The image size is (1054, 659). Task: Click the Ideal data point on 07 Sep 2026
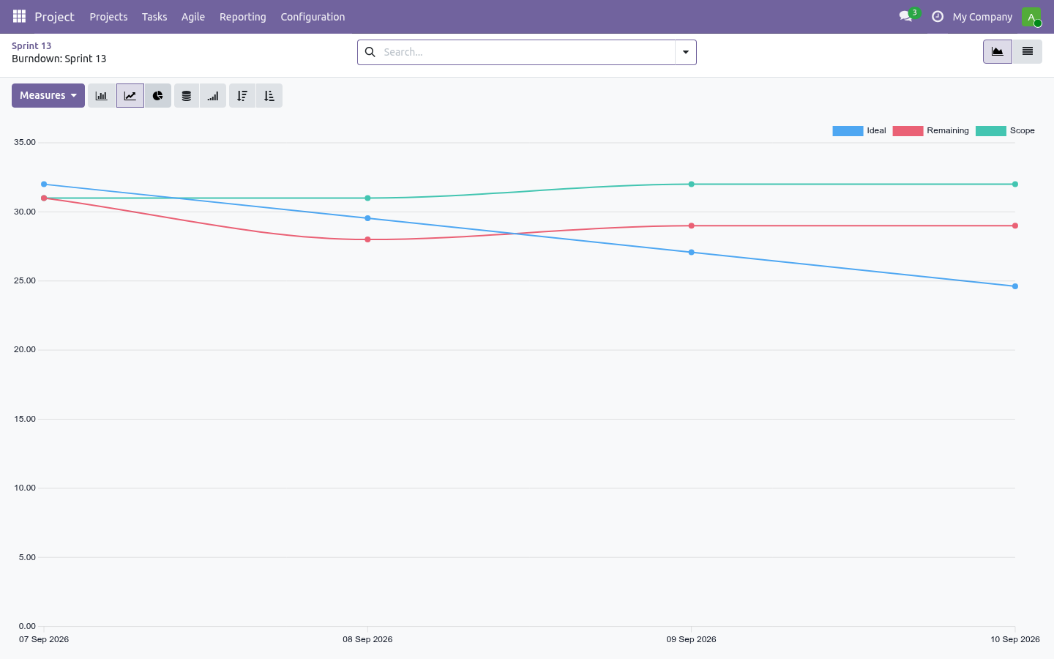[x=44, y=185]
